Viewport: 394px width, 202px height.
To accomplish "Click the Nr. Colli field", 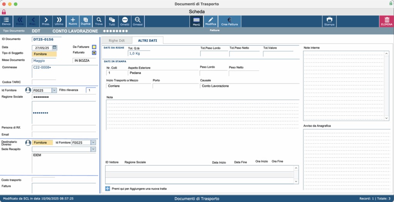I will [116, 73].
